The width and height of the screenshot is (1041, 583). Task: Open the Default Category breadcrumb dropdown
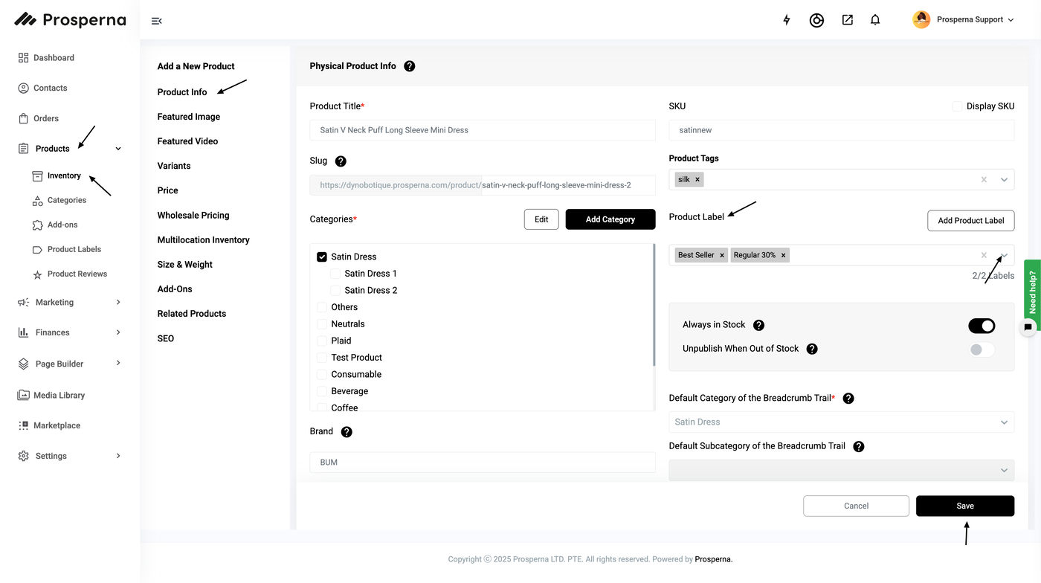tap(841, 422)
